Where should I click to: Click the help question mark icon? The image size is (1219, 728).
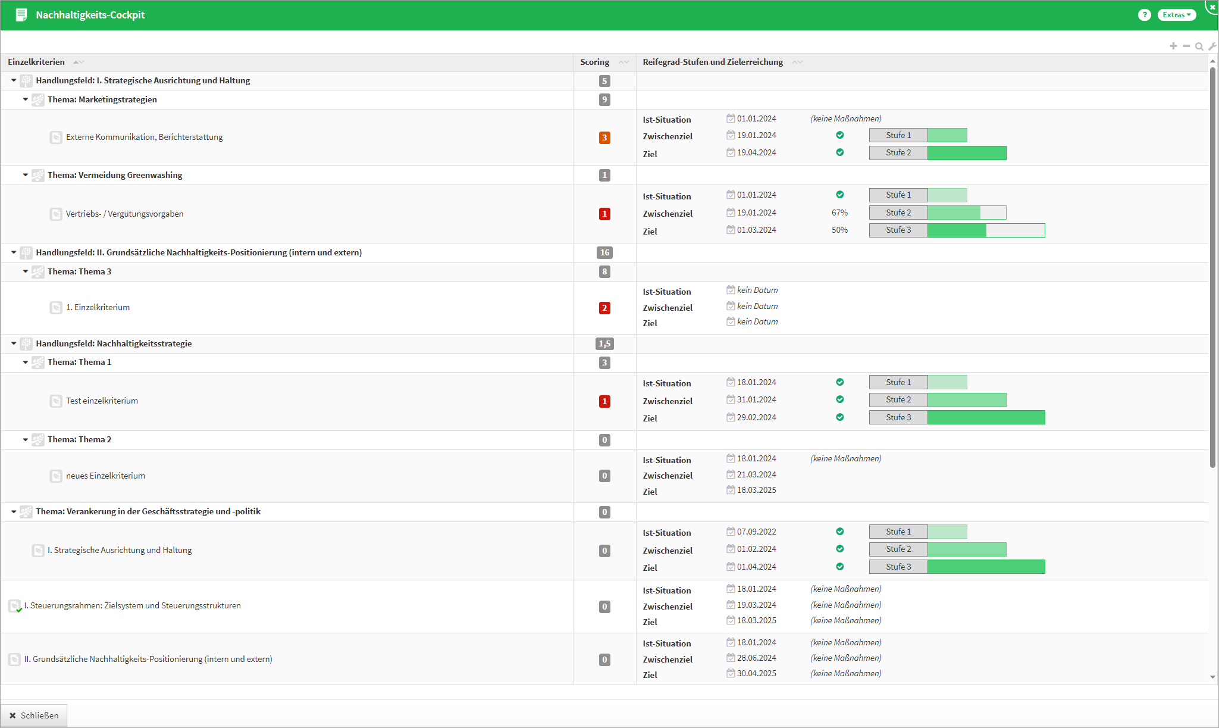tap(1144, 15)
